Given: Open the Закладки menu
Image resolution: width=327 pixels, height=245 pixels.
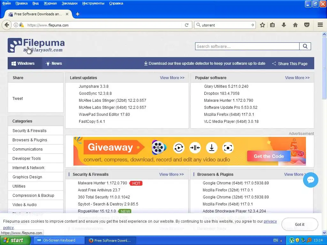Looking at the screenshot, I should (69, 3).
